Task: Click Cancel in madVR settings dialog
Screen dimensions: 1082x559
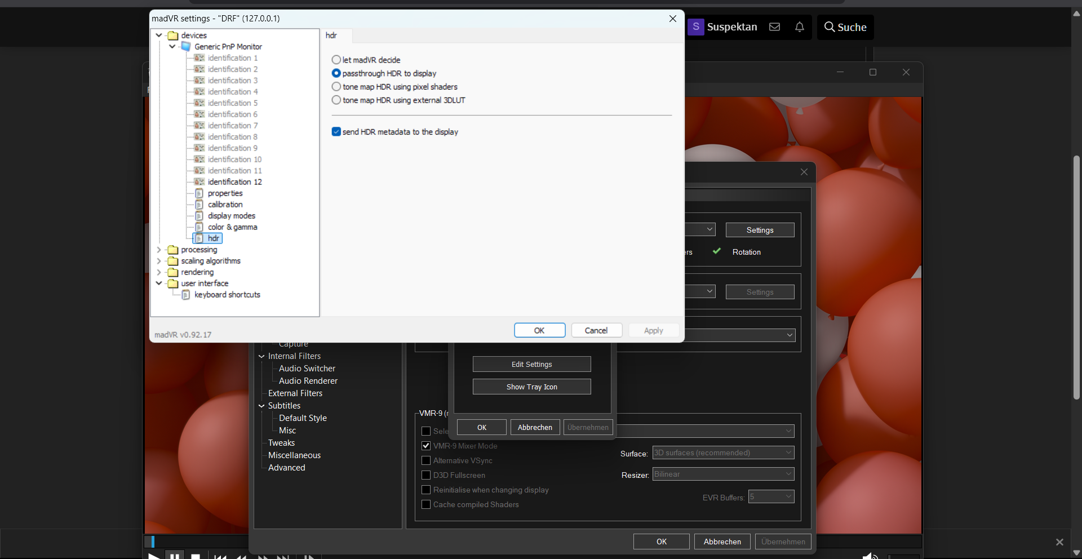Action: (x=596, y=330)
